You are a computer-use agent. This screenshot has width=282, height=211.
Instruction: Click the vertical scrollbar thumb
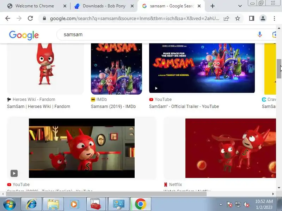279,69
